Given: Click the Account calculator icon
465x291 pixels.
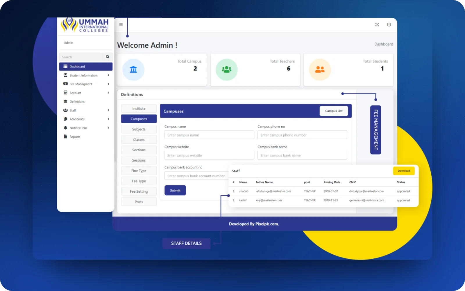Looking at the screenshot, I should [65, 93].
